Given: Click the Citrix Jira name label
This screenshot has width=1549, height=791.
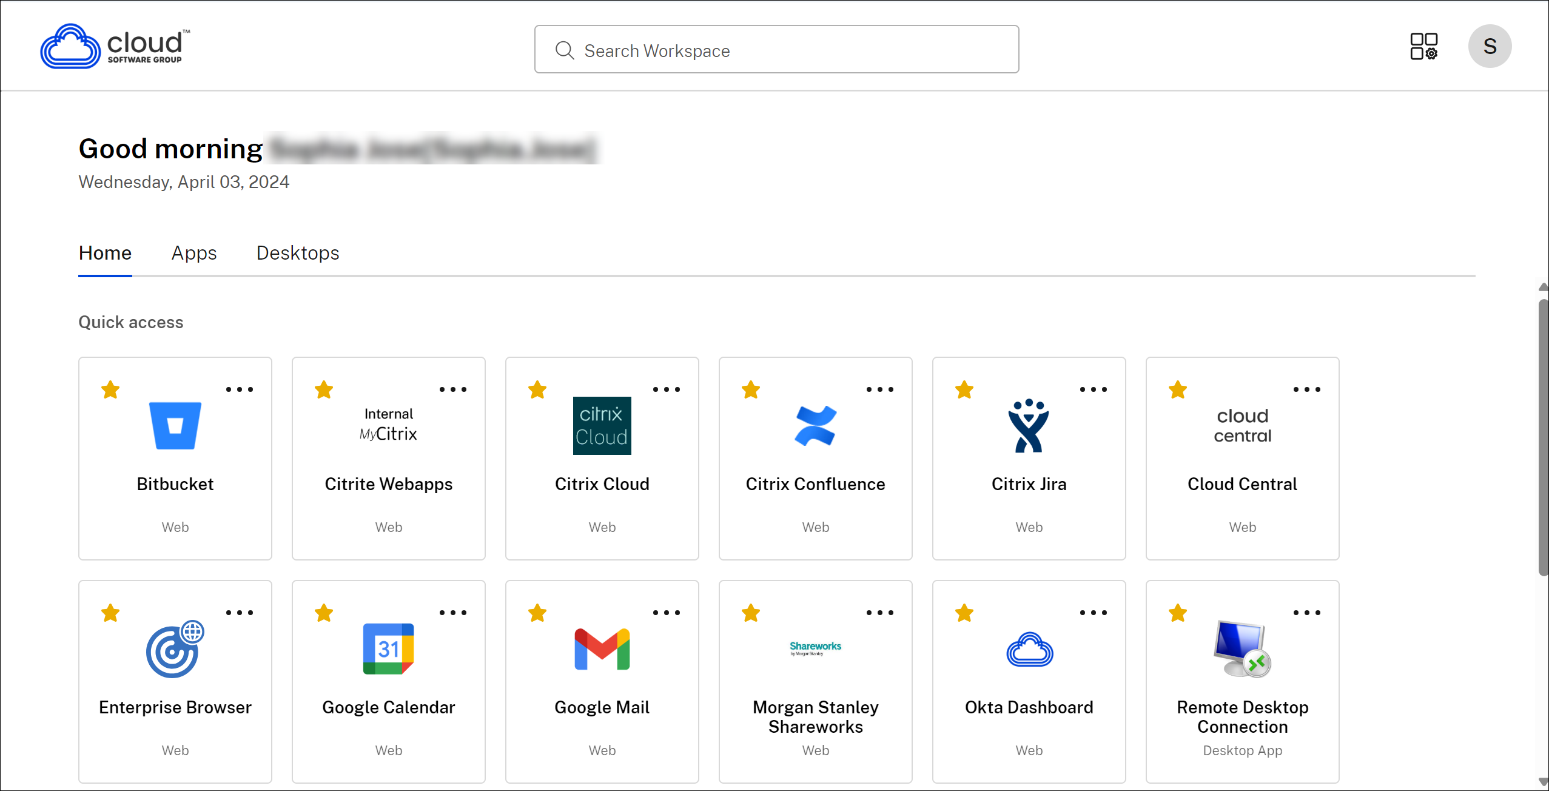Looking at the screenshot, I should click(1029, 484).
